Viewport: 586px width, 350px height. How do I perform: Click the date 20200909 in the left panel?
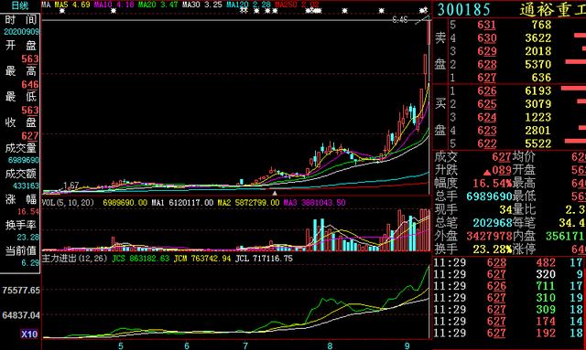(21, 32)
